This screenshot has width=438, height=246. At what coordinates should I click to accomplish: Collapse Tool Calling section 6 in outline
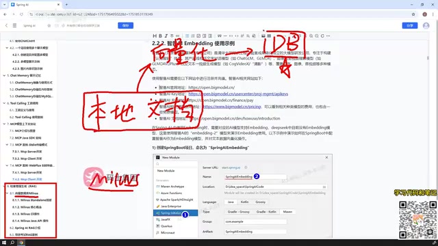pyautogui.click(x=4, y=103)
